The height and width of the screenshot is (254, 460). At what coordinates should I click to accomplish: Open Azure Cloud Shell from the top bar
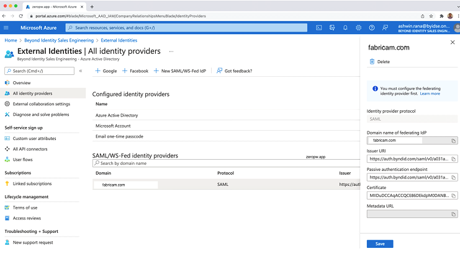tap(318, 27)
